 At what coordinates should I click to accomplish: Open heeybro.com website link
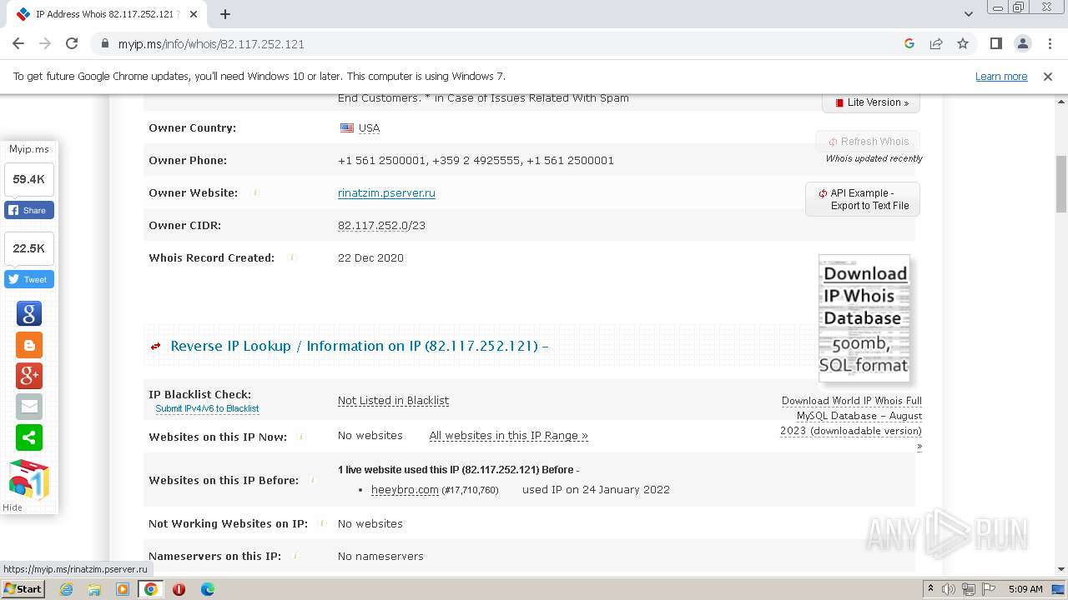405,489
